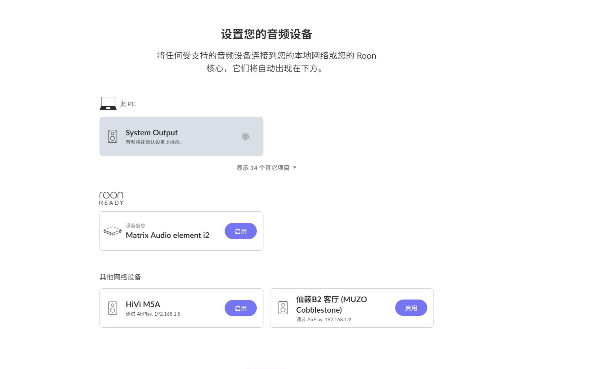Click the This PC laptop icon

pos(108,104)
